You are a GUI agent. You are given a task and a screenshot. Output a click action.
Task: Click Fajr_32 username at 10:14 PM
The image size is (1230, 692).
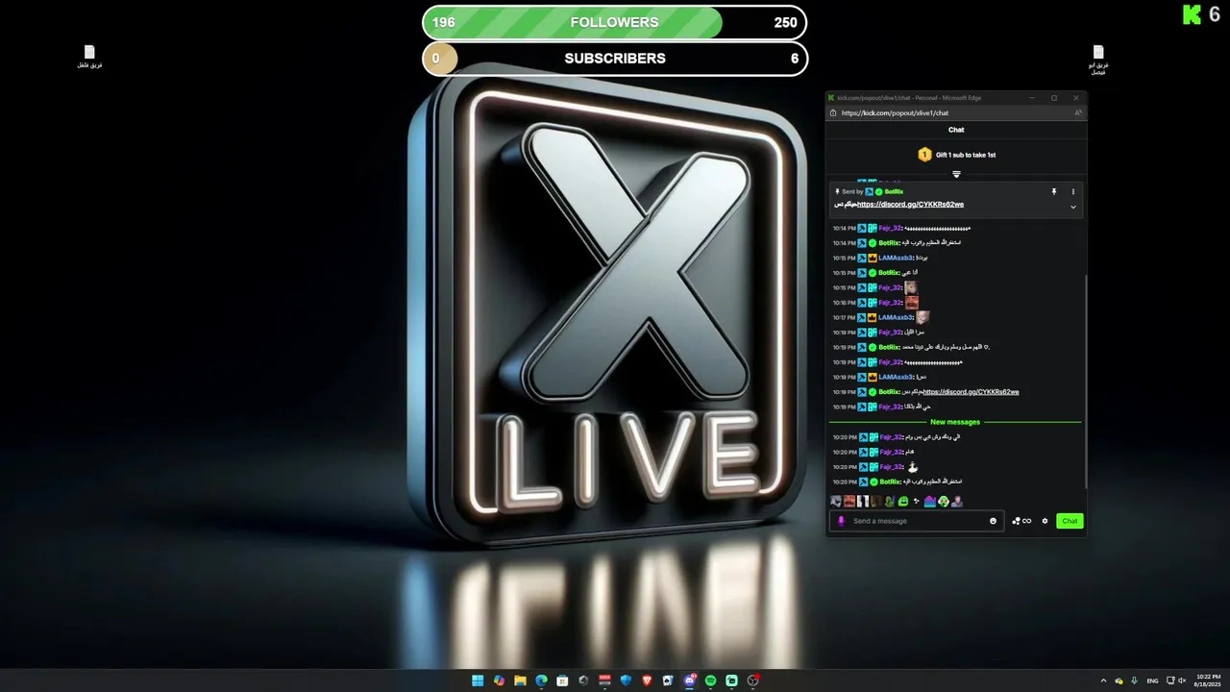coord(890,228)
